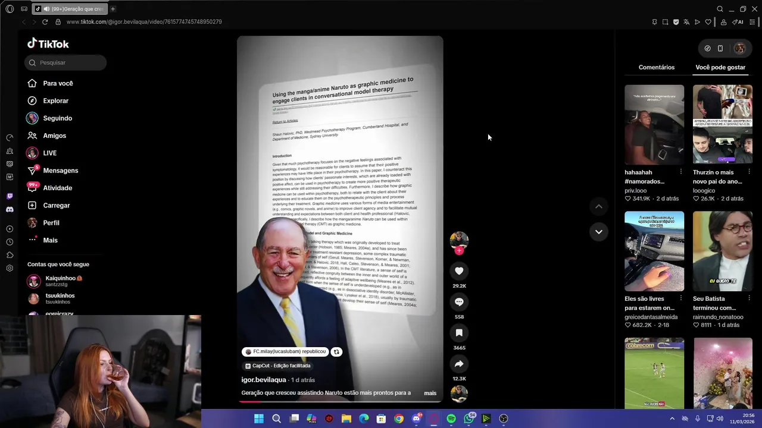This screenshot has height=428, width=762.
Task: Open the Amigos page
Action: coord(46,136)
